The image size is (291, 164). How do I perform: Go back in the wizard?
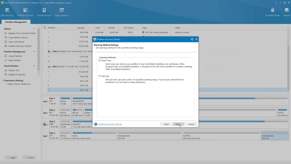tap(166, 124)
